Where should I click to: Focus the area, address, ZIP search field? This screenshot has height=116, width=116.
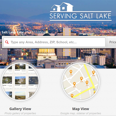[x=54, y=42]
